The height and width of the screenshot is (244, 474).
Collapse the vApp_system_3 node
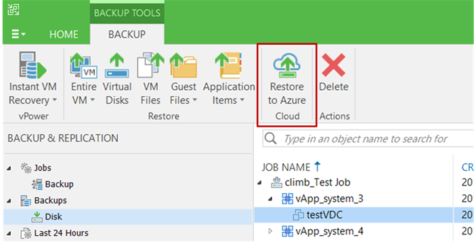pos(270,199)
